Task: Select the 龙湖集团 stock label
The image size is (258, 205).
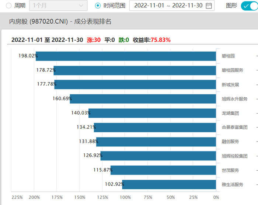Action: [230, 113]
